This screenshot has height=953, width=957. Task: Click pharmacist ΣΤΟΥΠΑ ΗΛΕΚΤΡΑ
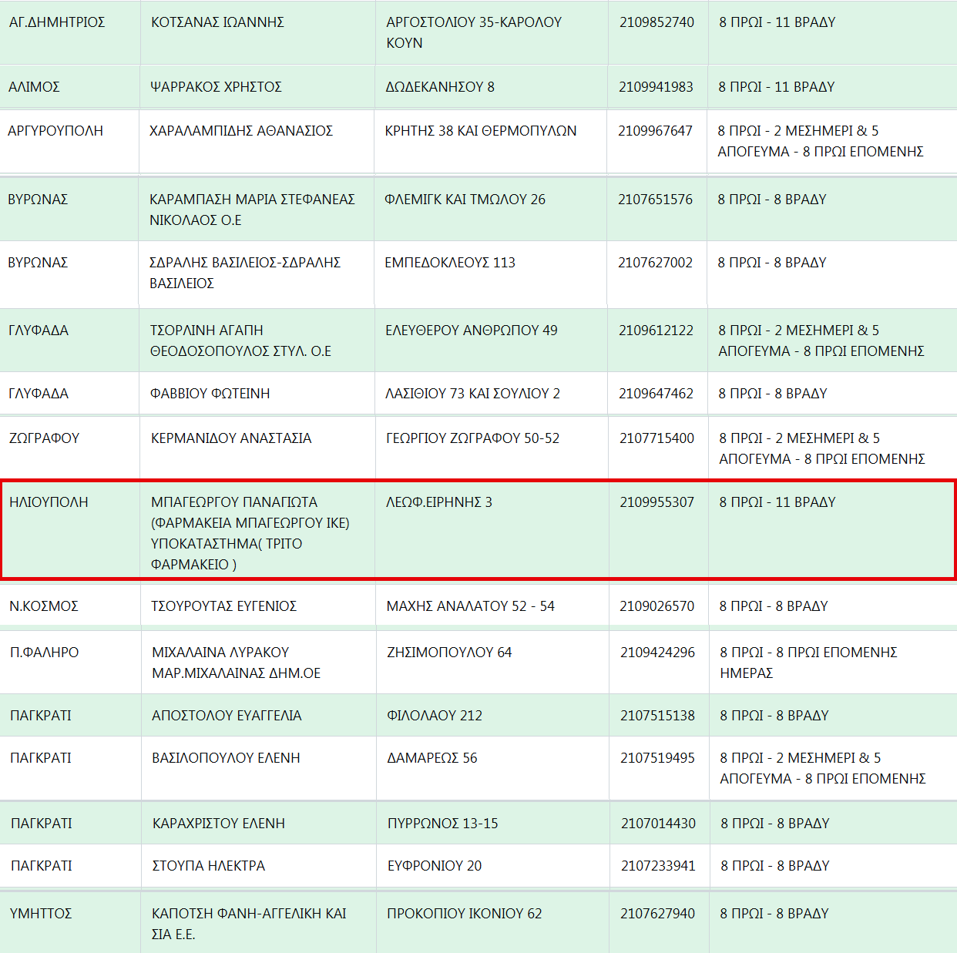[209, 866]
